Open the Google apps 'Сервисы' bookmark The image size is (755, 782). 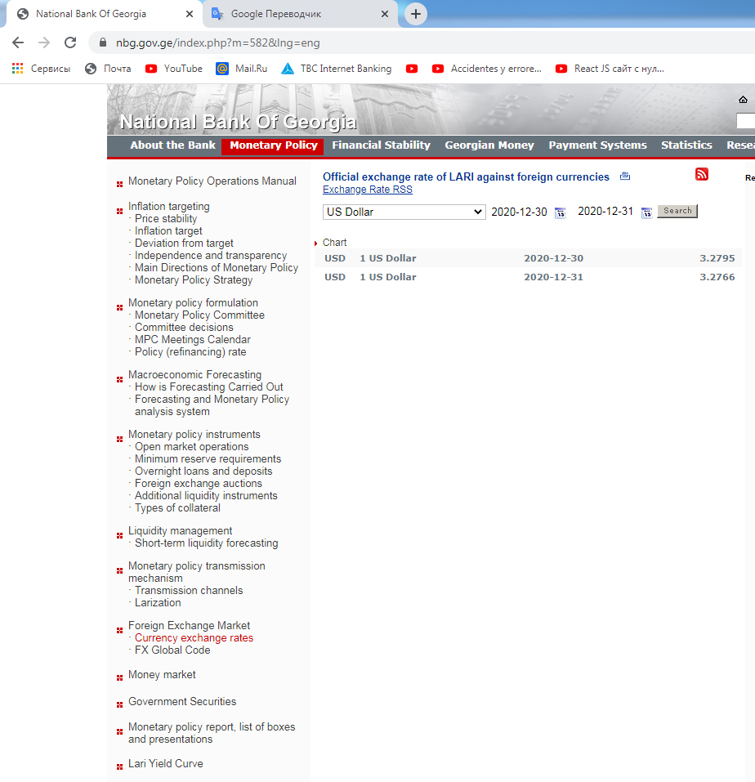pyautogui.click(x=41, y=69)
